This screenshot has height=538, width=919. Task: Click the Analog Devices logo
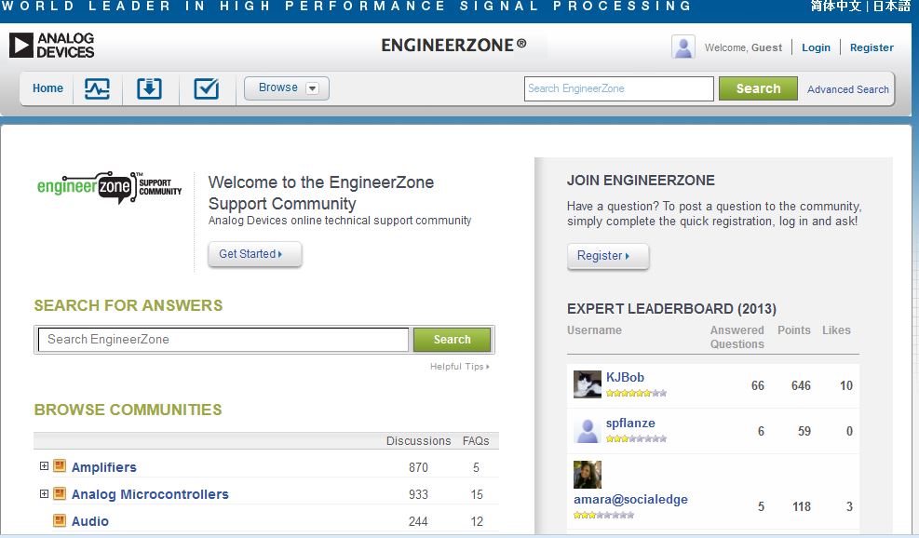(51, 45)
